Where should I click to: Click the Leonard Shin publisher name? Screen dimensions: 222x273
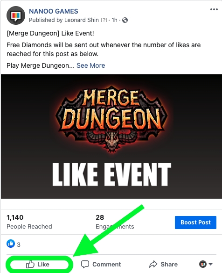coord(82,20)
